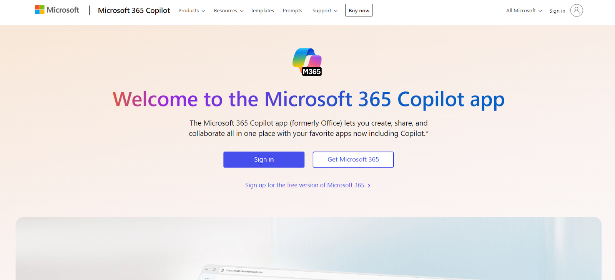Click the blue Sign in button

coord(264,159)
